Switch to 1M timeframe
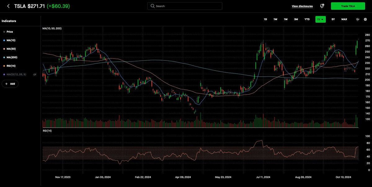The height and width of the screenshot is (187, 372). [x=286, y=19]
